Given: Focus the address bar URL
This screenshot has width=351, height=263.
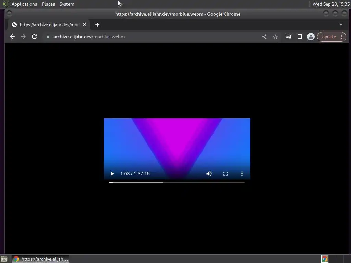Looking at the screenshot, I should 89,37.
